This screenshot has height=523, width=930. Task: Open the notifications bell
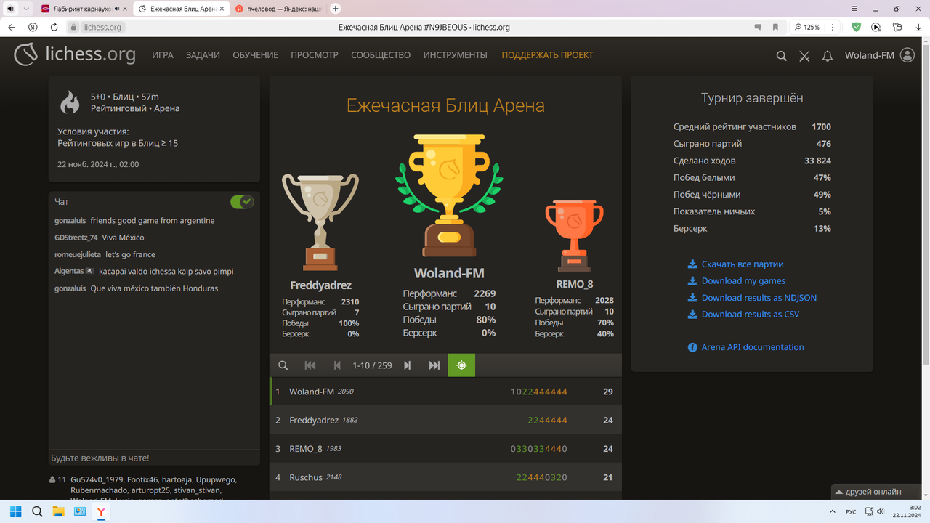827,55
